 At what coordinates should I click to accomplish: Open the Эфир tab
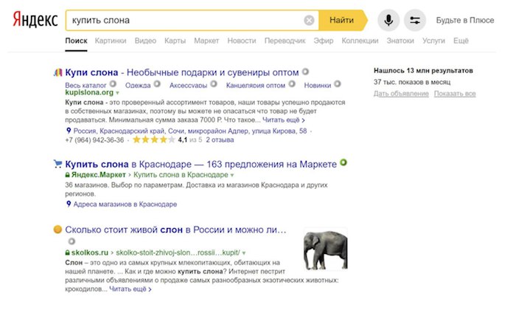pos(323,41)
